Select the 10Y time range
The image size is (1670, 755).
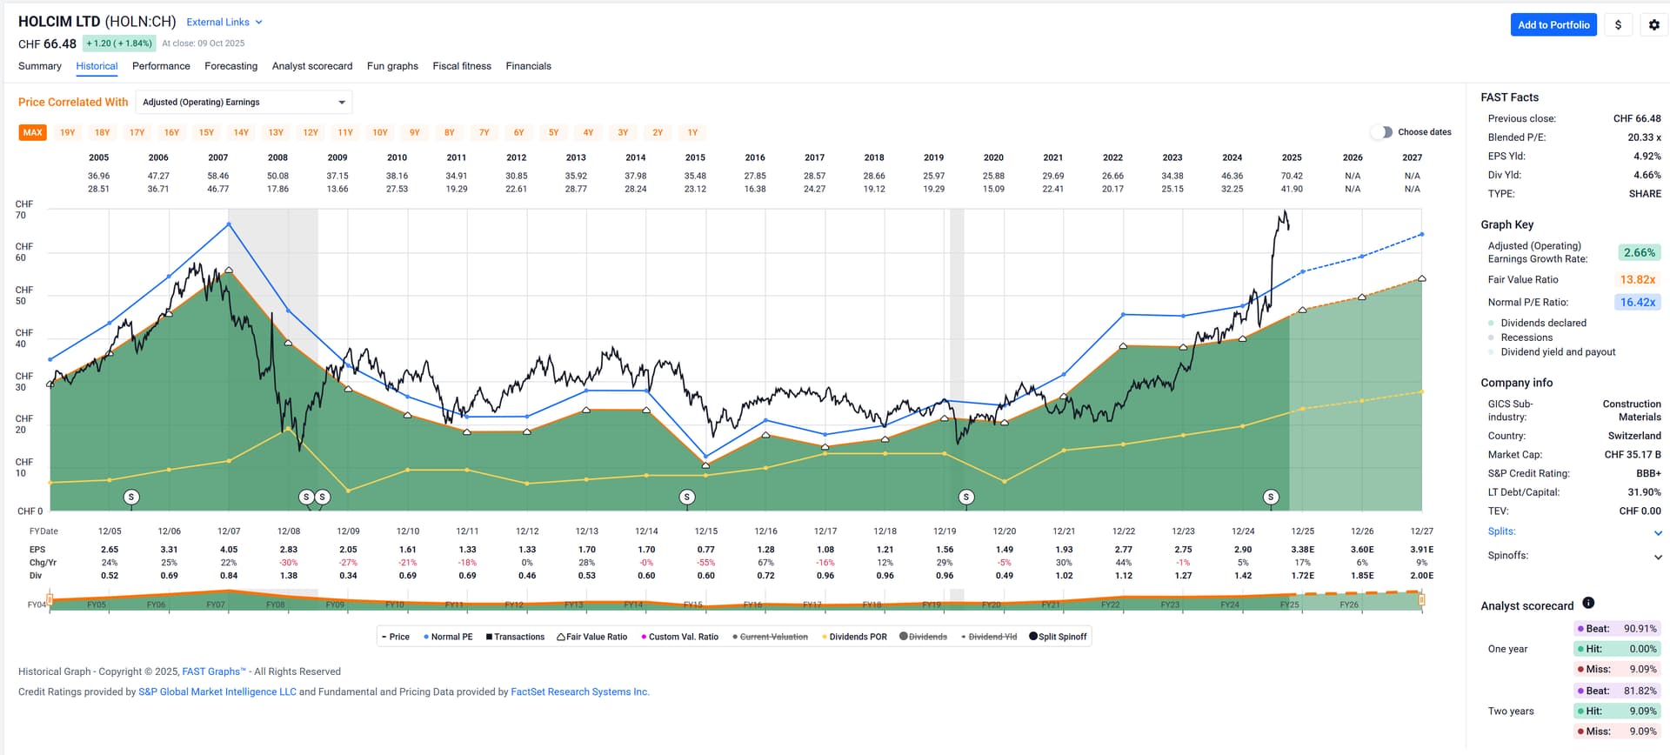(380, 133)
